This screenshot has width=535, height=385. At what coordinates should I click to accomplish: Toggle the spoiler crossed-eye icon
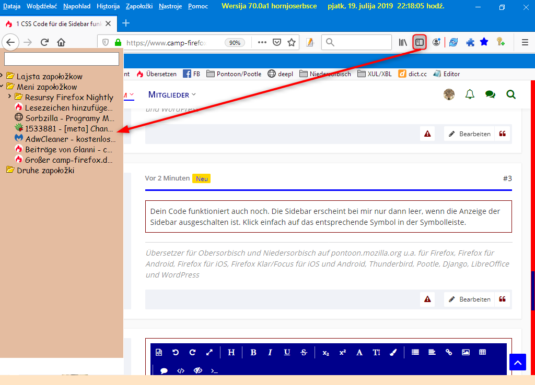click(x=198, y=370)
